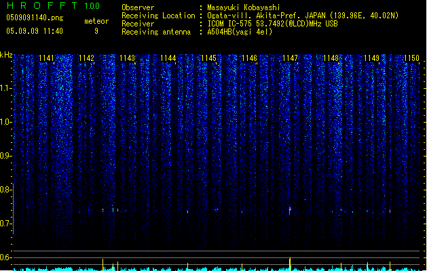The width and height of the screenshot is (427, 271).
Task: Click the 1147 time marker
Action: point(291,58)
